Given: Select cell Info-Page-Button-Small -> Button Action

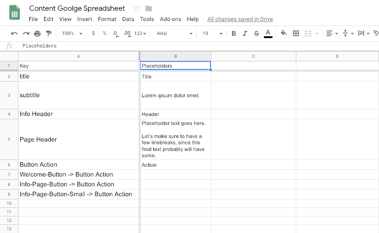Looking at the screenshot, I should [x=78, y=194].
